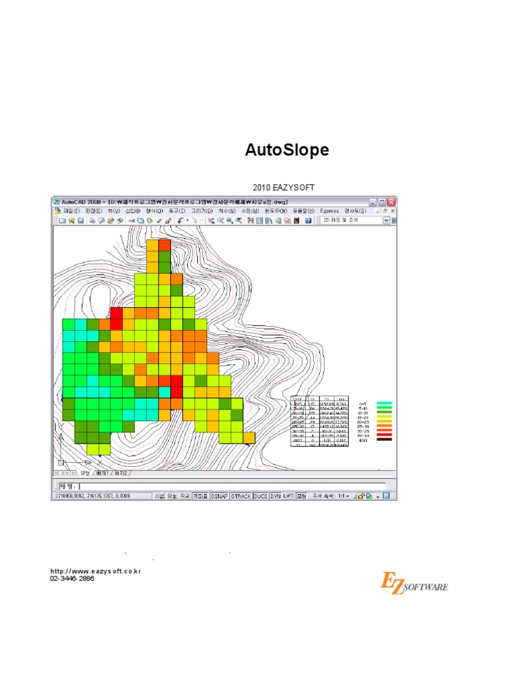This screenshot has height=684, width=513.
Task: Click the Undo arrow icon
Action: (x=180, y=220)
